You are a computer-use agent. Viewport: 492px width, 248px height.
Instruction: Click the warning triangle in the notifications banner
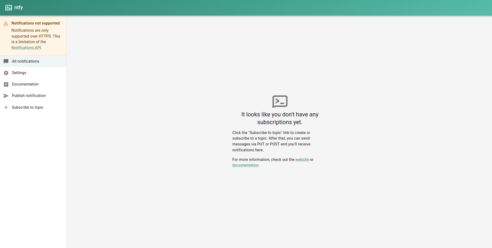coord(6,23)
